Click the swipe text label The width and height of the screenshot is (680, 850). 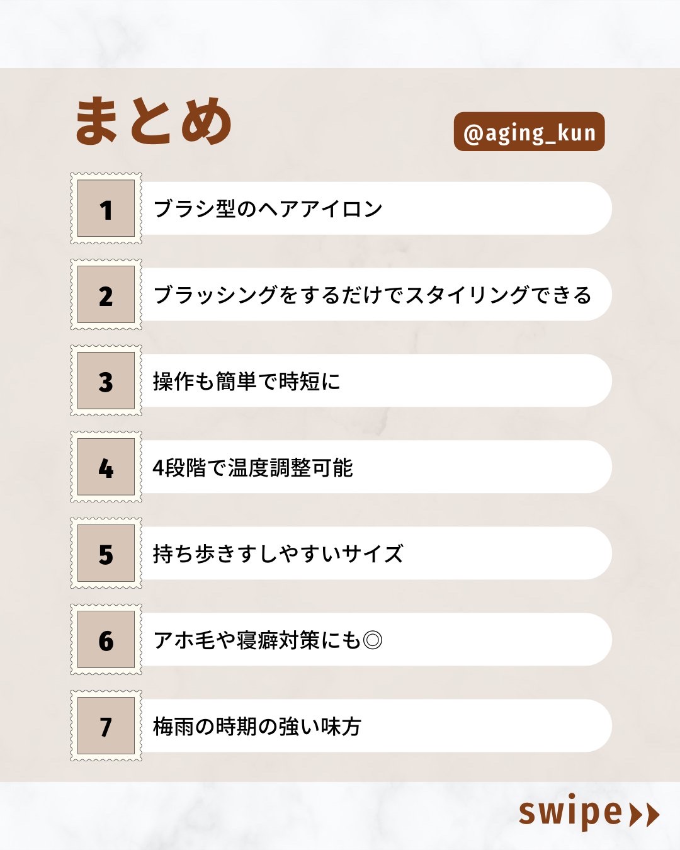click(x=570, y=813)
